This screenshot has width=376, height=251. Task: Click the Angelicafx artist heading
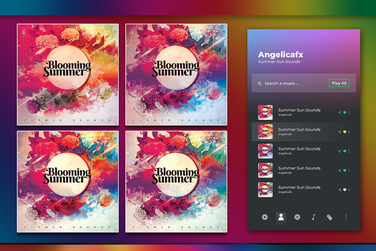[280, 55]
